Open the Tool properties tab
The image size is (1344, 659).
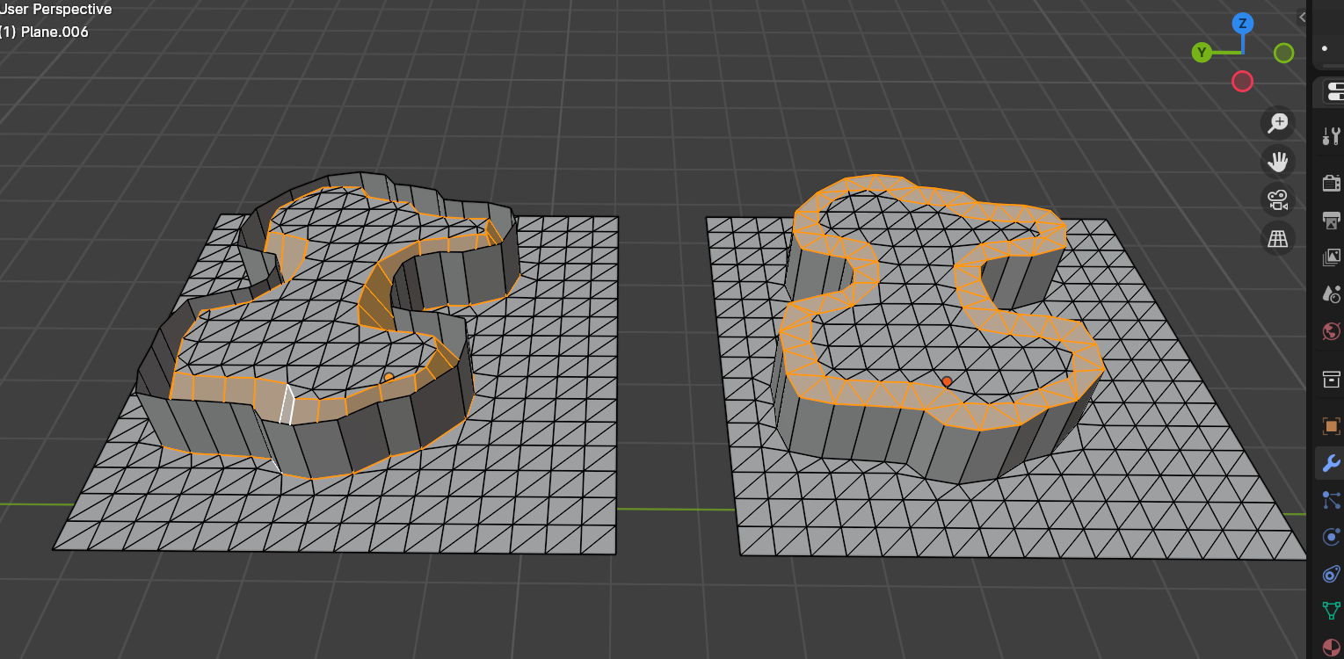pos(1331,136)
